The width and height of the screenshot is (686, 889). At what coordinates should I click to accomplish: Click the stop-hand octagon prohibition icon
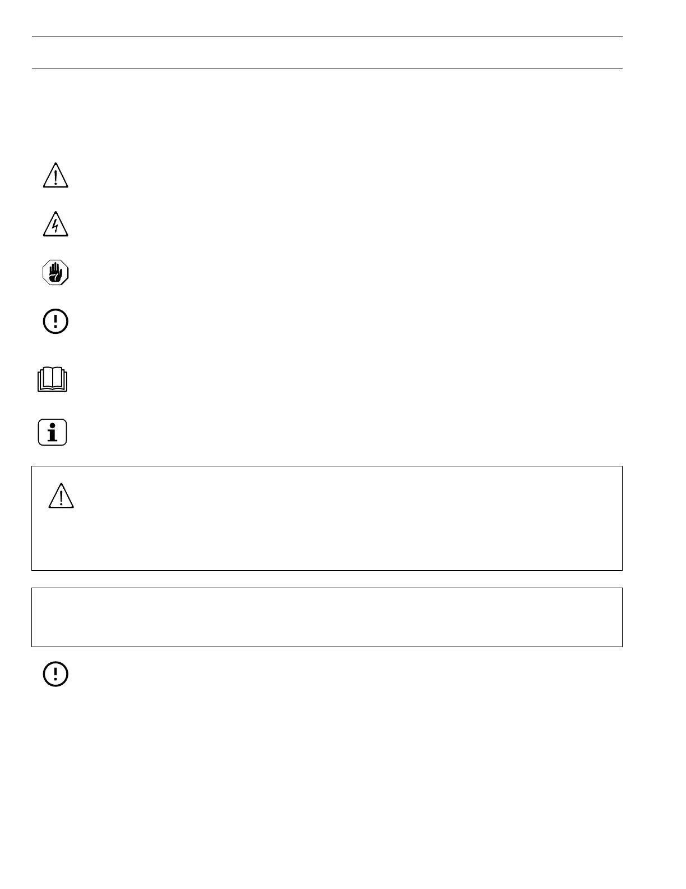point(55,273)
